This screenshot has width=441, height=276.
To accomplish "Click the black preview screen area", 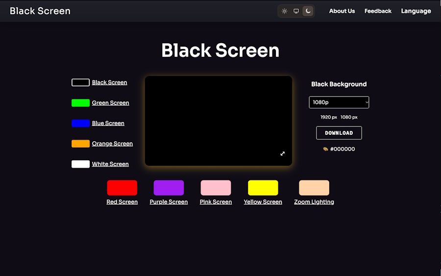I will pos(219,121).
